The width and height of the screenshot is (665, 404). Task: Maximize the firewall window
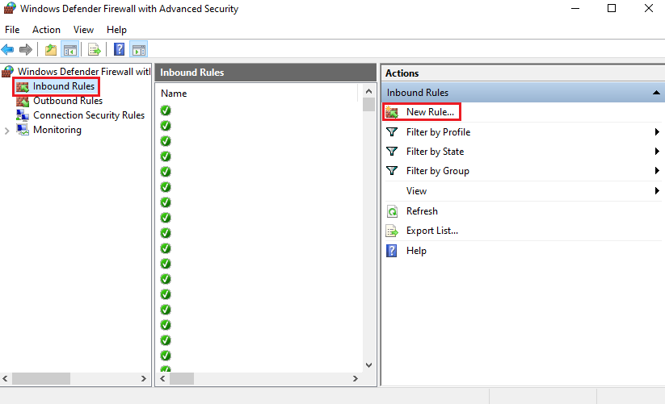(x=612, y=8)
